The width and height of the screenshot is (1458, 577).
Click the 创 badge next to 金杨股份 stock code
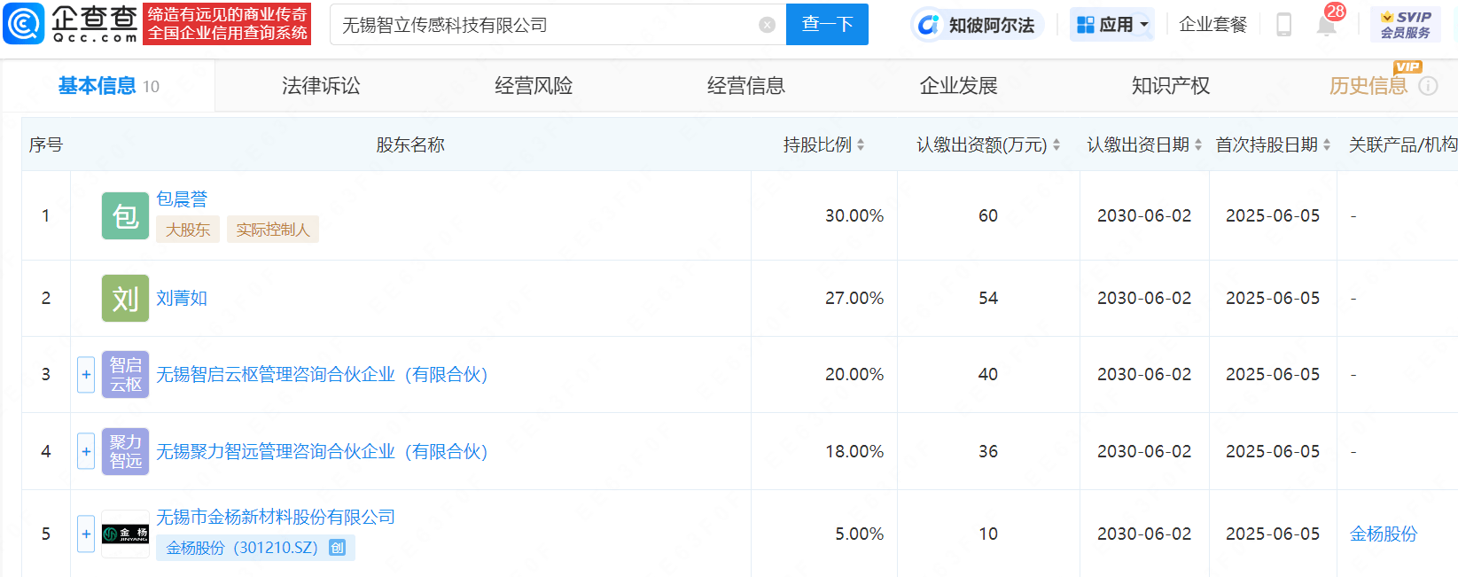pos(337,548)
